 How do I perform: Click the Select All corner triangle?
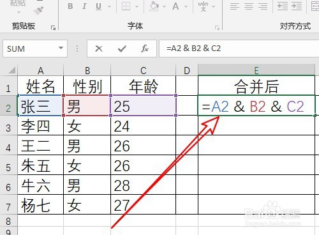pyautogui.click(x=11, y=70)
